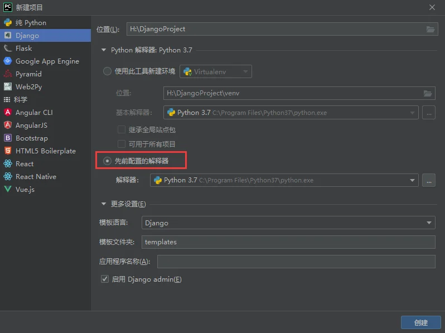
Task: Click ellipsis button beside 解释器
Action: (428, 180)
